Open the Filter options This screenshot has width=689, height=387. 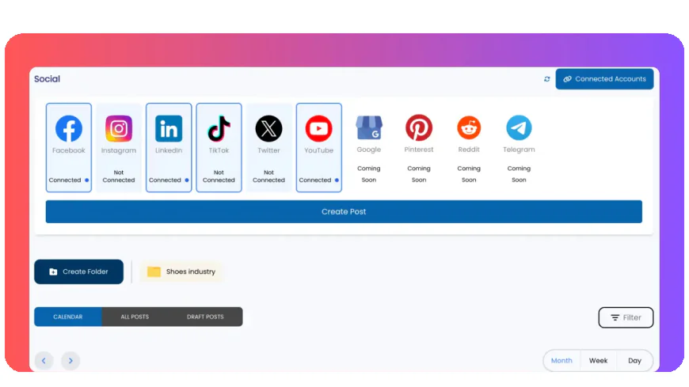pos(626,317)
